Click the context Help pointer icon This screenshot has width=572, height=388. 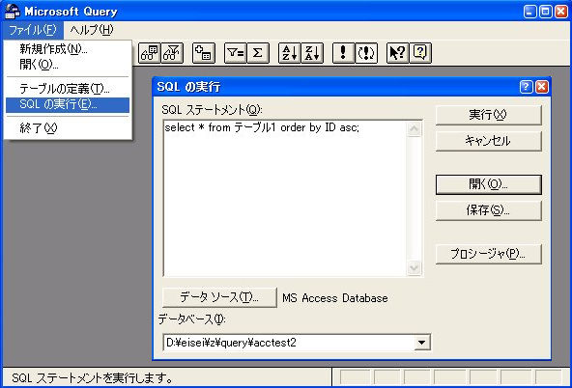click(x=398, y=53)
